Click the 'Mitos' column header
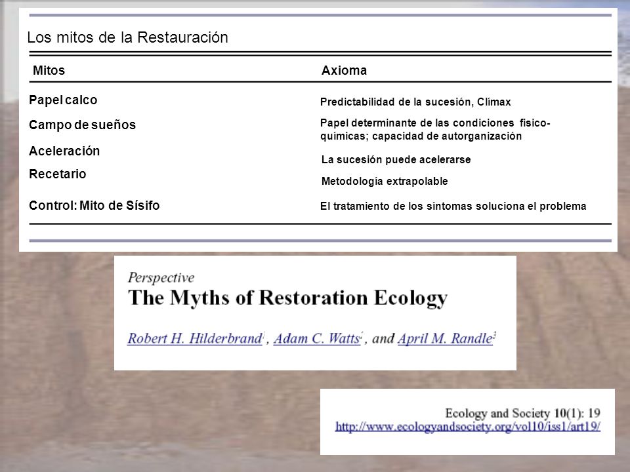The width and height of the screenshot is (630, 472). 49,70
